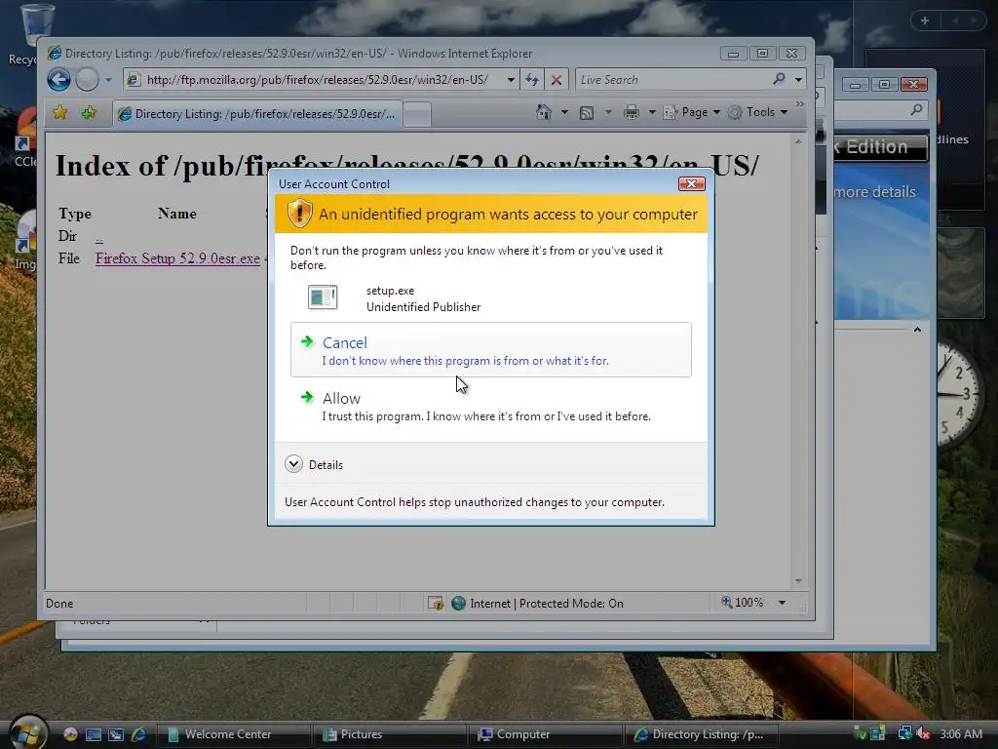
Task: Click the 100% zoom level button
Action: point(742,603)
